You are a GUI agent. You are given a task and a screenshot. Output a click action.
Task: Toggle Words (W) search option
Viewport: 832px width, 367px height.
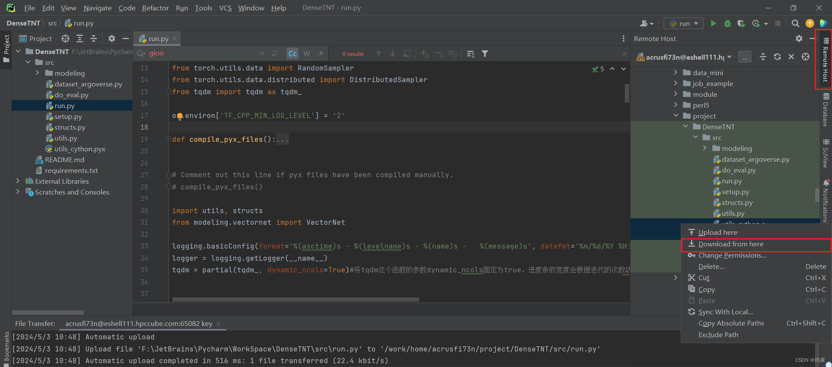(307, 54)
